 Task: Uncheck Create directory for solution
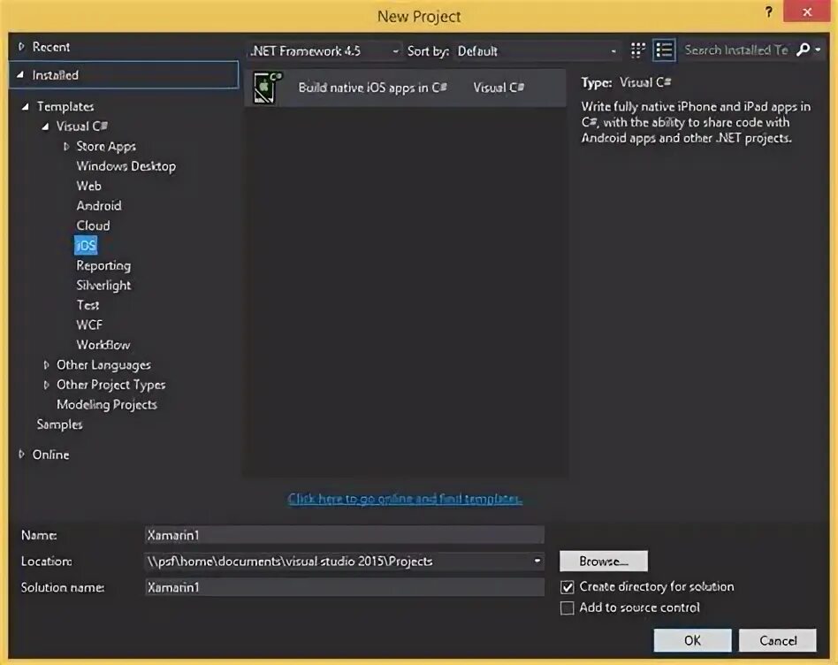pyautogui.click(x=568, y=586)
